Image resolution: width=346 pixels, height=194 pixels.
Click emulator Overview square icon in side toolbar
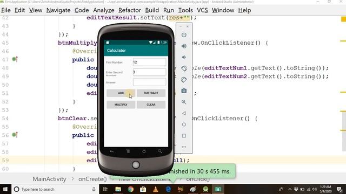click(x=184, y=136)
